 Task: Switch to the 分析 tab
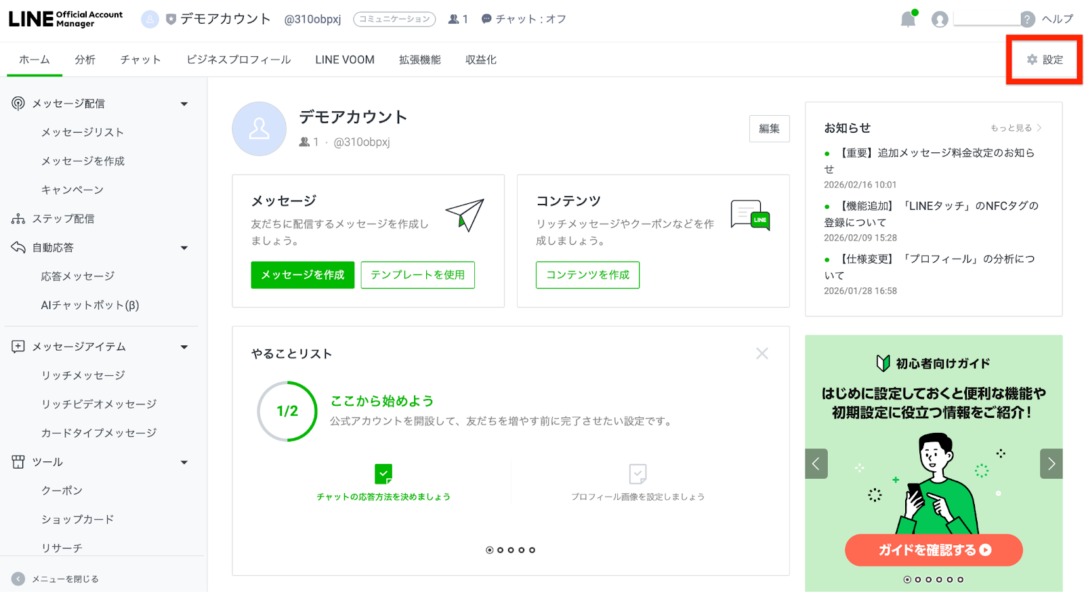[x=85, y=60]
